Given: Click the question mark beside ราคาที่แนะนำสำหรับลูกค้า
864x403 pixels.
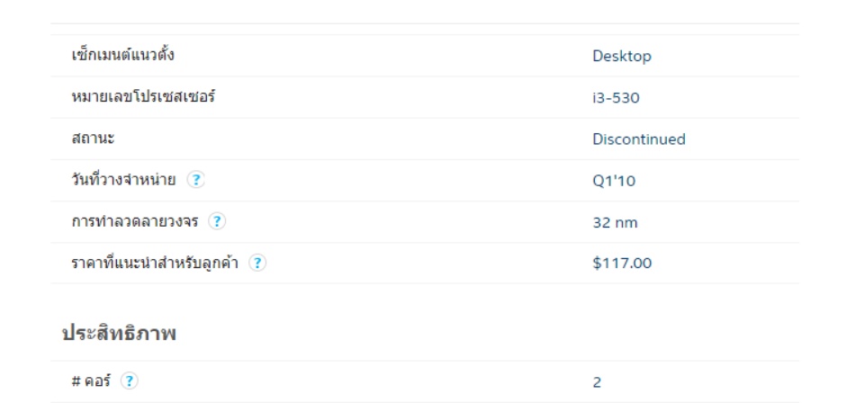Looking at the screenshot, I should click(257, 263).
